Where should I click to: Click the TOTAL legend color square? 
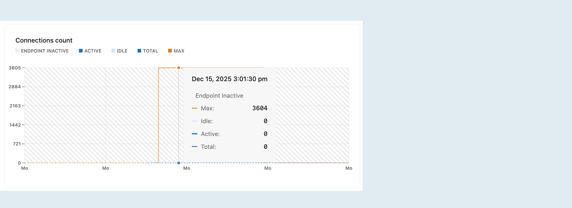point(139,51)
